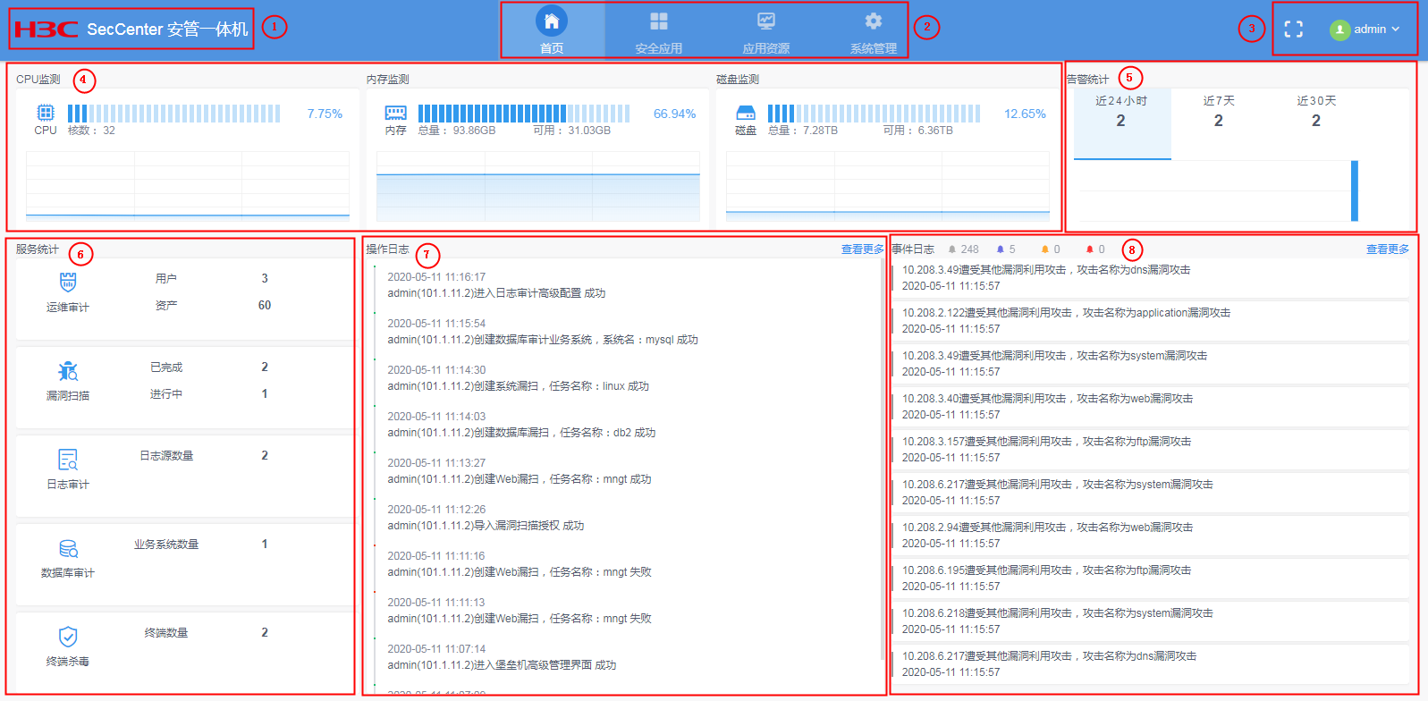The width and height of the screenshot is (1428, 701).
Task: Click the memory usage 66.94% value
Action: (674, 114)
